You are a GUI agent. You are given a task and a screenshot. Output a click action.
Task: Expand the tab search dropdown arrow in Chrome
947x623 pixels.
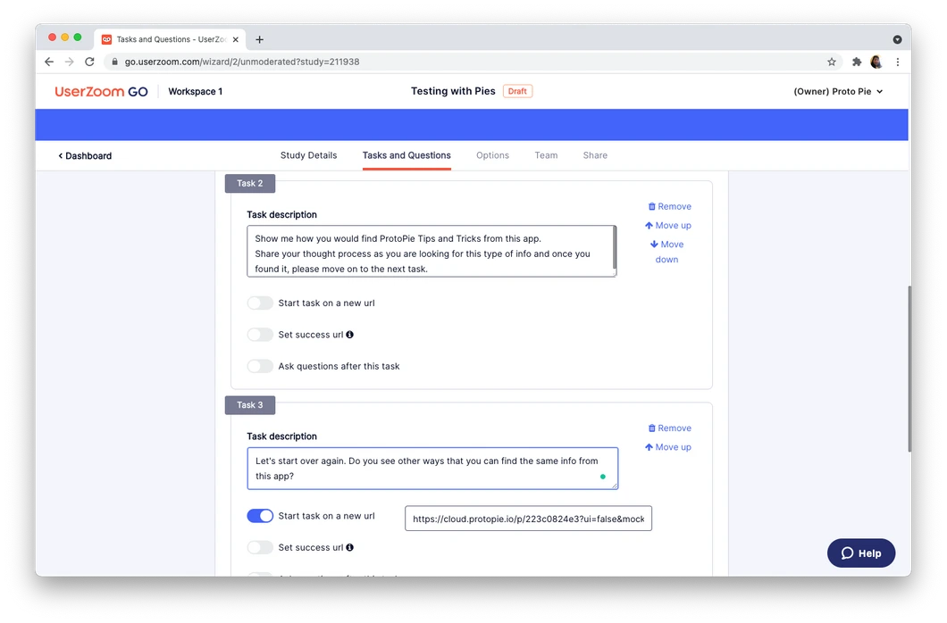[x=898, y=40]
